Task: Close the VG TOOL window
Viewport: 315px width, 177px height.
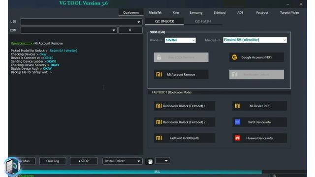Action: (x=301, y=4)
